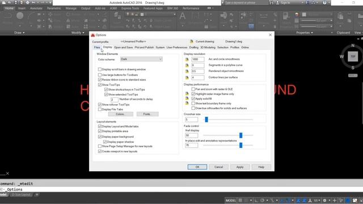
Task: Switch to the Files tab in Options
Action: [x=97, y=48]
